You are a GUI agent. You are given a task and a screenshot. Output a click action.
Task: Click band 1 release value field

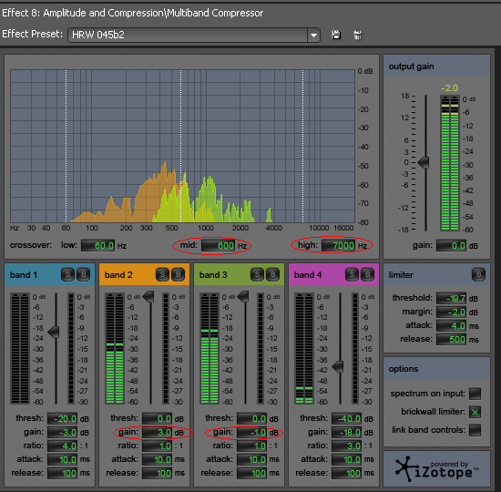tap(62, 473)
